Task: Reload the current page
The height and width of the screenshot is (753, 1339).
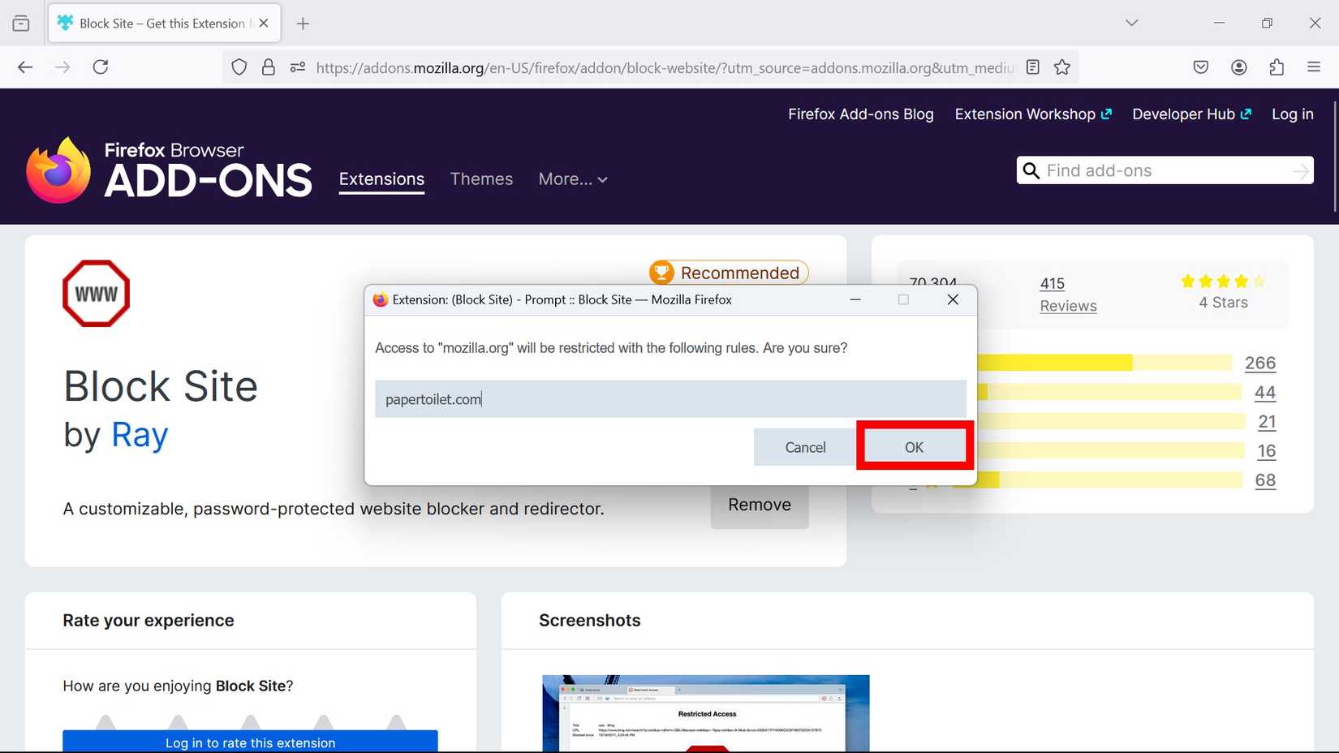Action: pos(101,67)
